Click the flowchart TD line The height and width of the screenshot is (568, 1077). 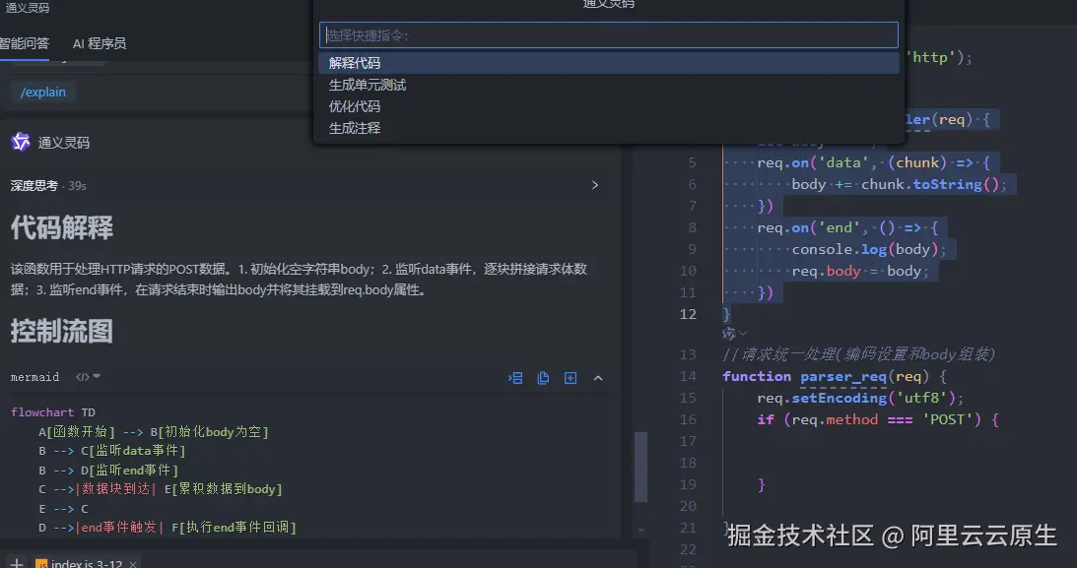(53, 412)
